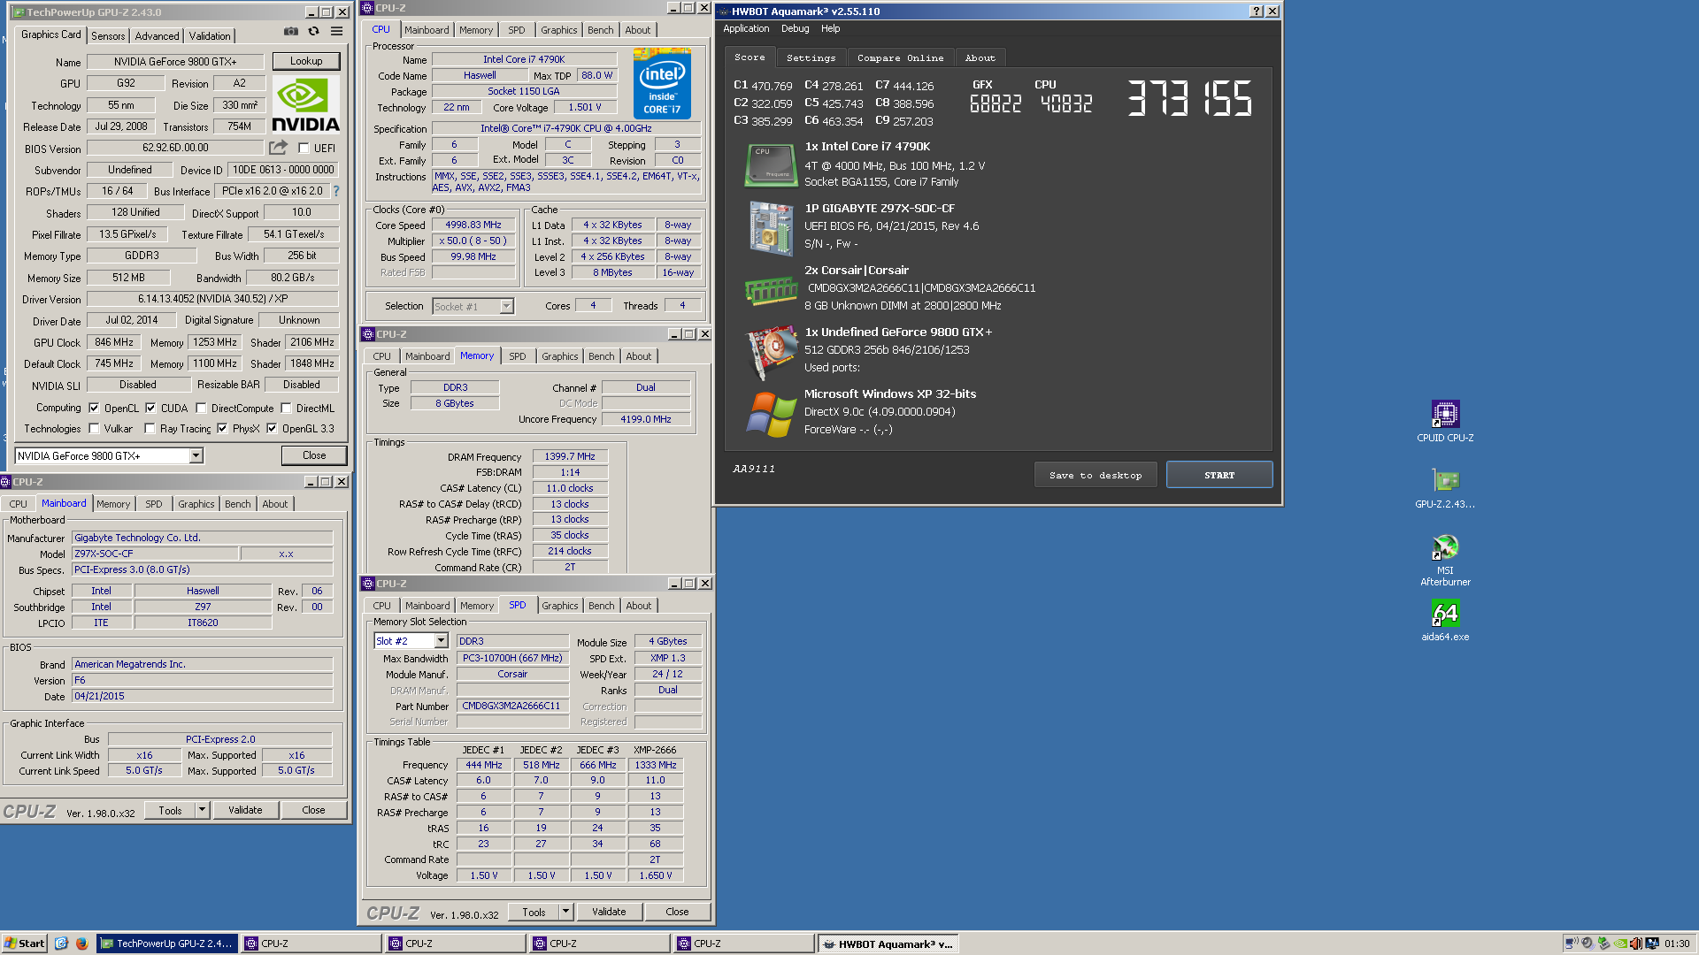Click the Windows XP logo in Aquamark
Screen dimensions: 1699x955
coord(771,415)
